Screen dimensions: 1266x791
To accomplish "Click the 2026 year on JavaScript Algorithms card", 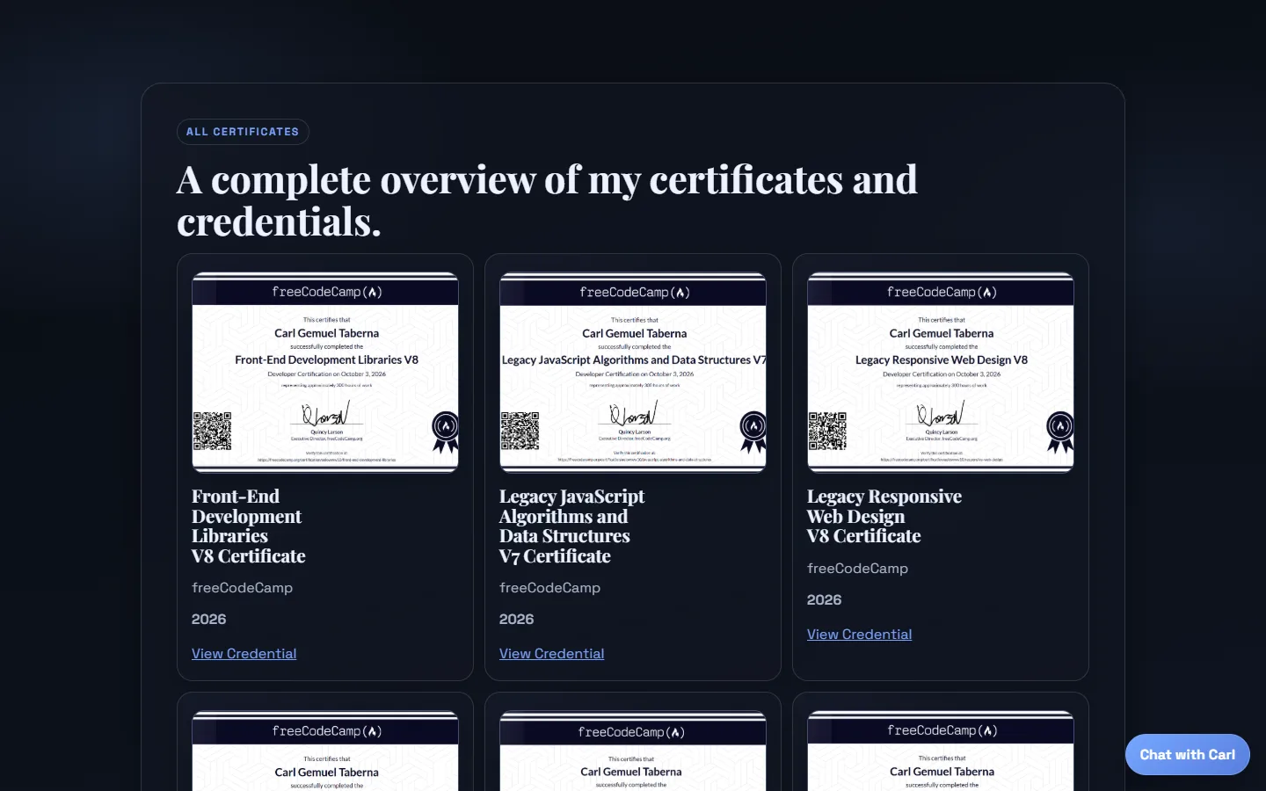I will (x=516, y=620).
